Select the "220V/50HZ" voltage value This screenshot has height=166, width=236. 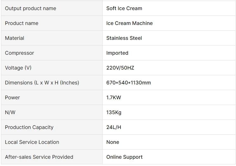pos(120,68)
